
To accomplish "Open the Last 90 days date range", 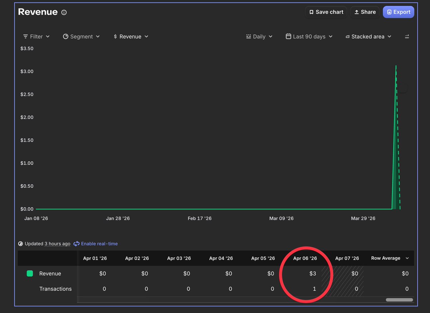I will pos(309,37).
